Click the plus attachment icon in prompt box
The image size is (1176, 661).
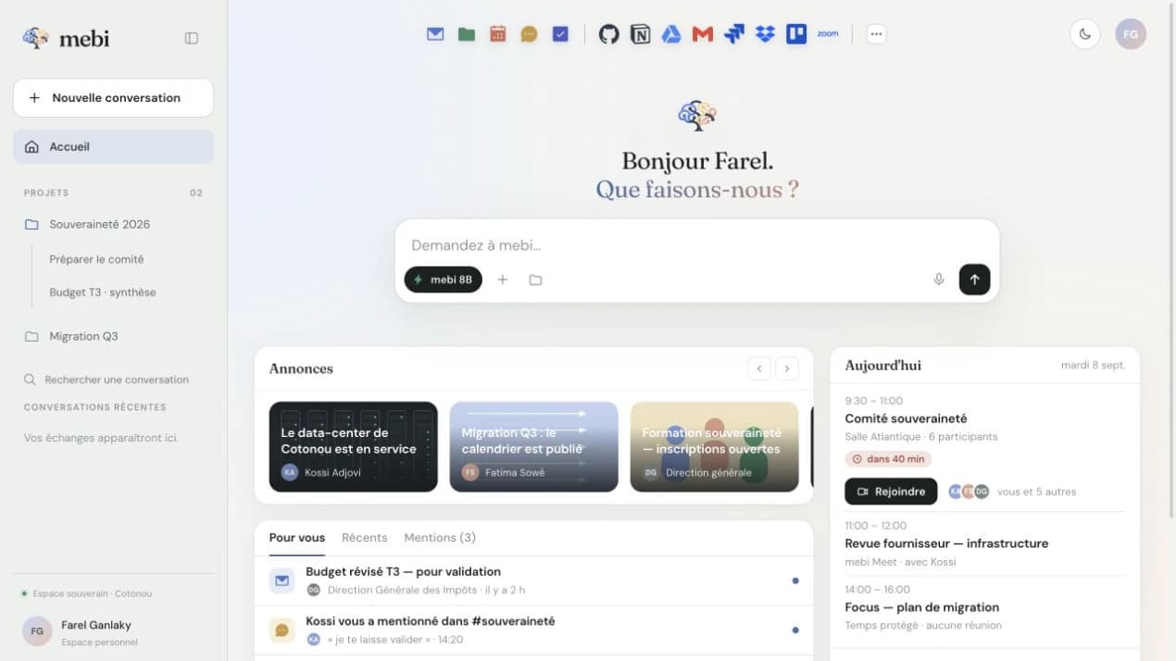[503, 280]
